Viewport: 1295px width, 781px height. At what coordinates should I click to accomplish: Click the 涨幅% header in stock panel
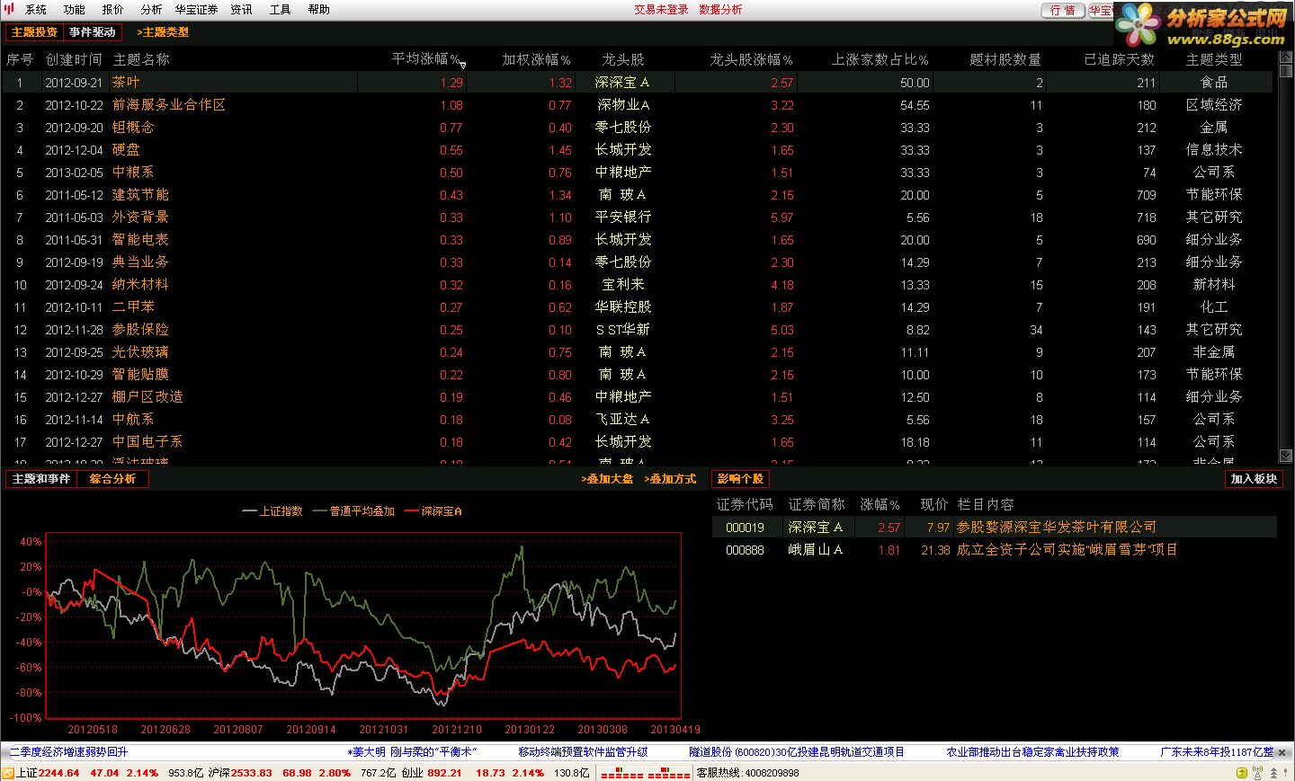click(x=880, y=505)
